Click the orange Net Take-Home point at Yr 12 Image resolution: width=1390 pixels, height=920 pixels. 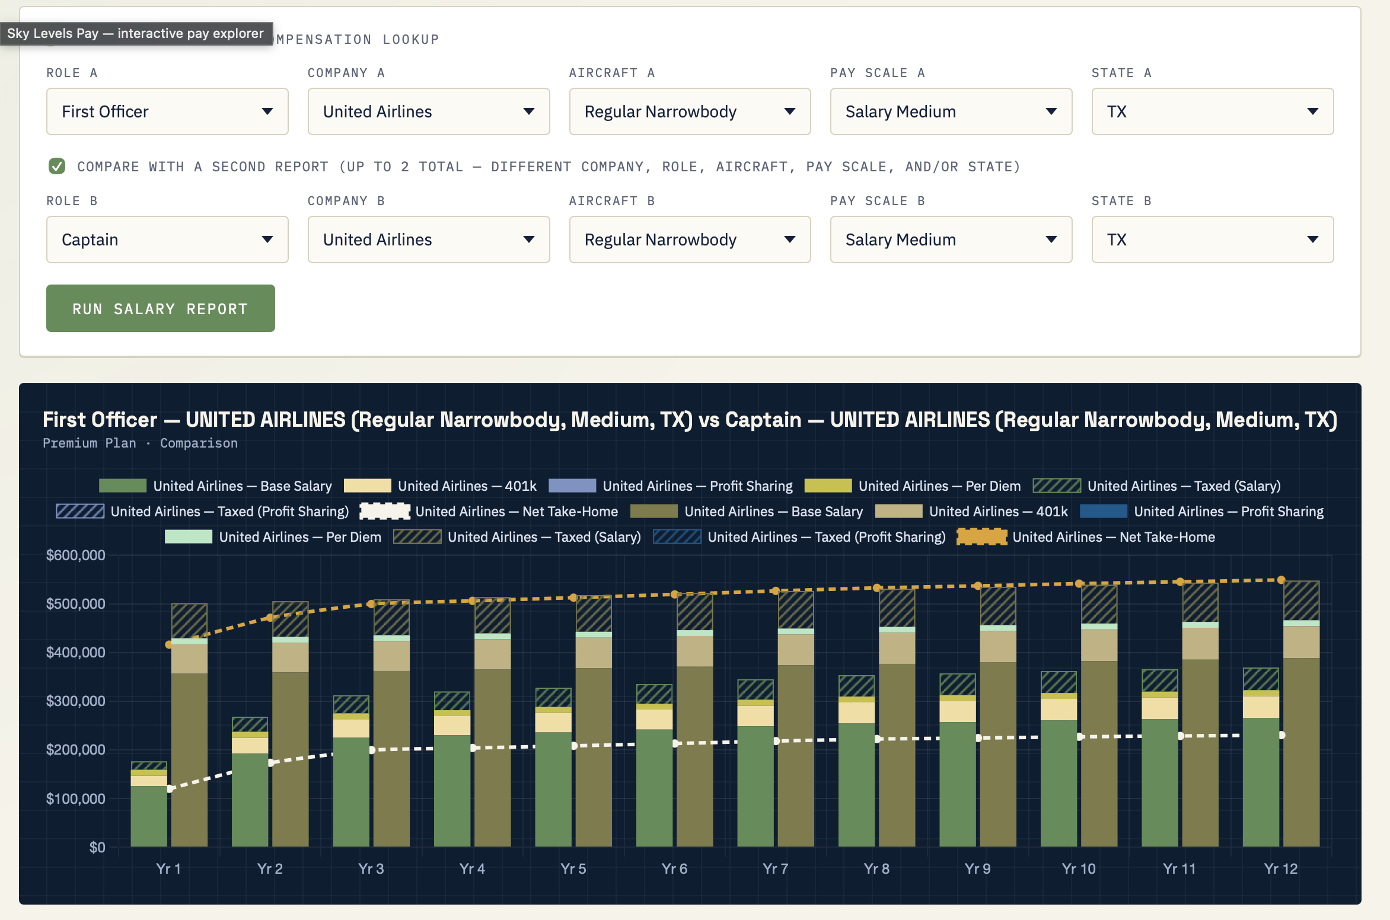[1281, 580]
